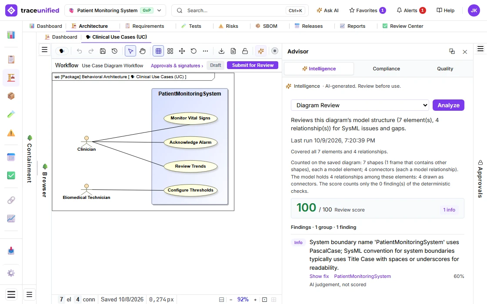Open the diagram hamburger menu left of toolbar
Screen dimensions: 487x304
(45, 50)
